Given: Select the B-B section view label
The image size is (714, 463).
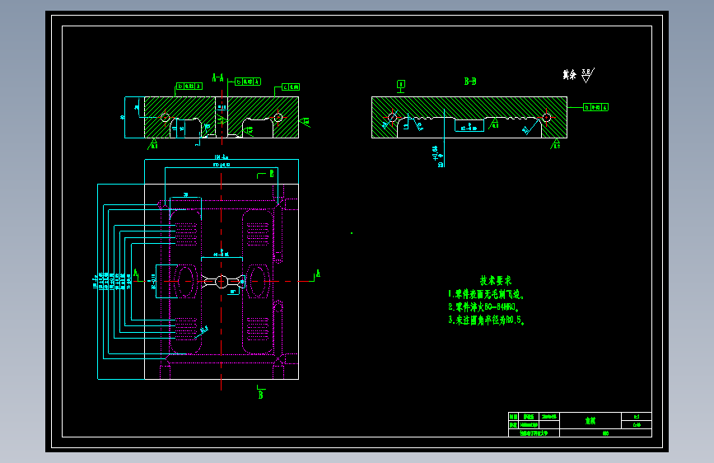Looking at the screenshot, I should point(470,81).
